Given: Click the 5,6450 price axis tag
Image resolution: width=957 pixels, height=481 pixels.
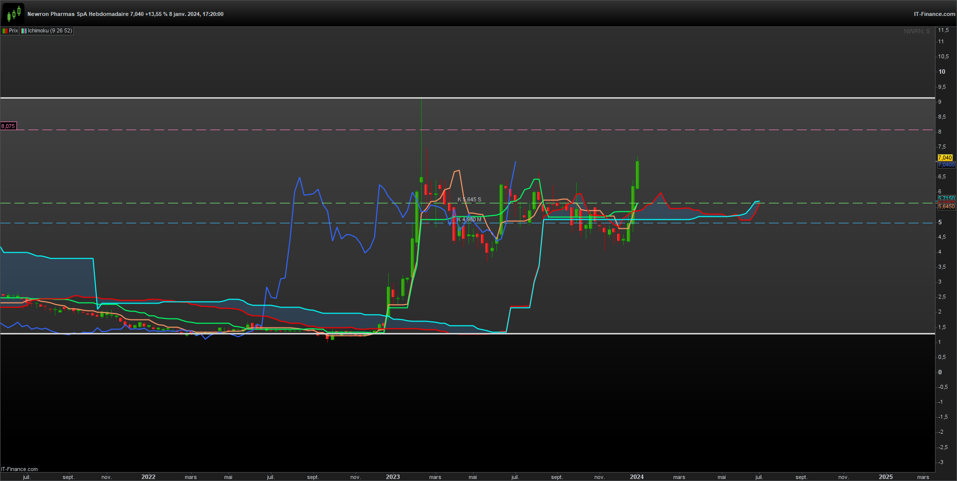Looking at the screenshot, I should click(x=947, y=206).
